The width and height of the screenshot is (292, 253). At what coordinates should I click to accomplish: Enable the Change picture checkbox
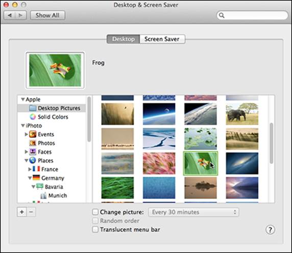click(95, 212)
